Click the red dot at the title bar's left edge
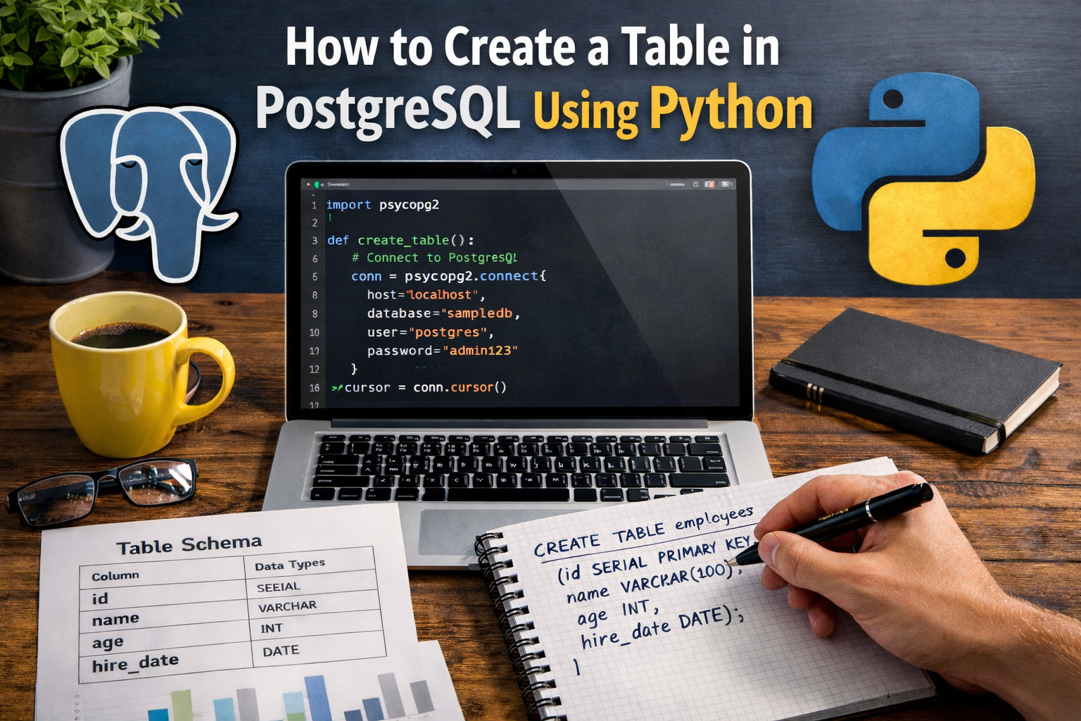The width and height of the screenshot is (1081, 721). pos(308,184)
